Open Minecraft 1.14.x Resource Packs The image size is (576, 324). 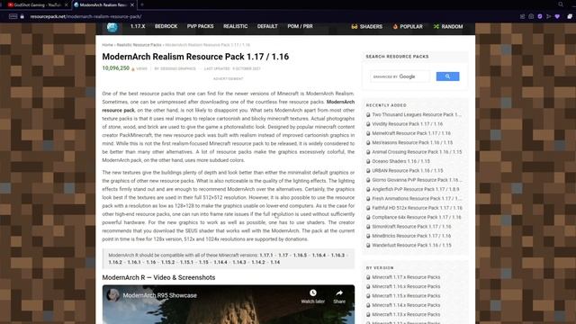click(x=406, y=305)
